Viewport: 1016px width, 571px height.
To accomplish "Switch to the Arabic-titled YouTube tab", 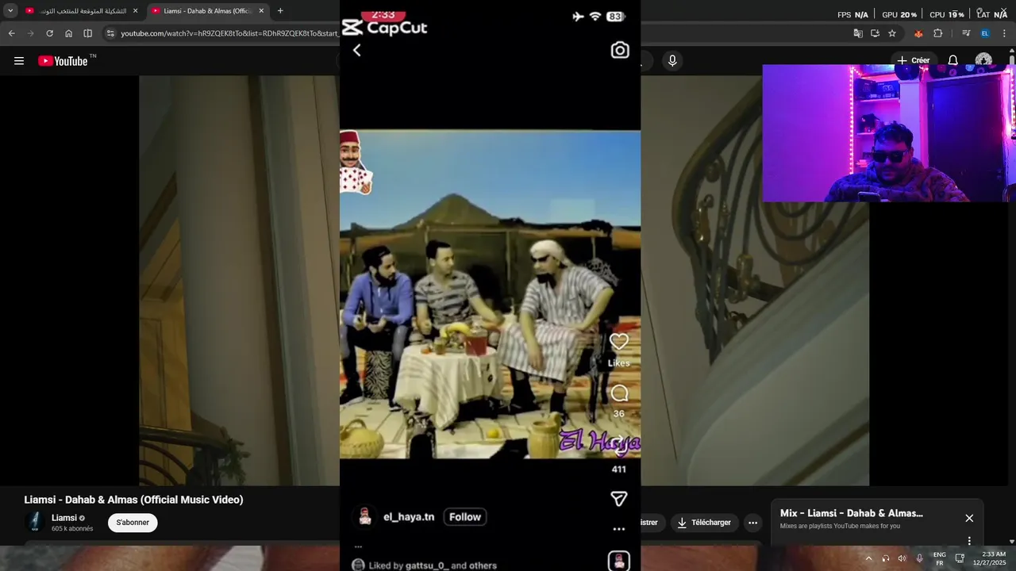I will pos(83,11).
